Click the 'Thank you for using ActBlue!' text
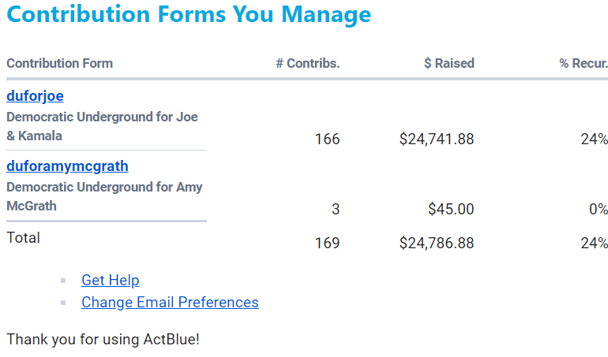This screenshot has height=357, width=608. tap(103, 340)
